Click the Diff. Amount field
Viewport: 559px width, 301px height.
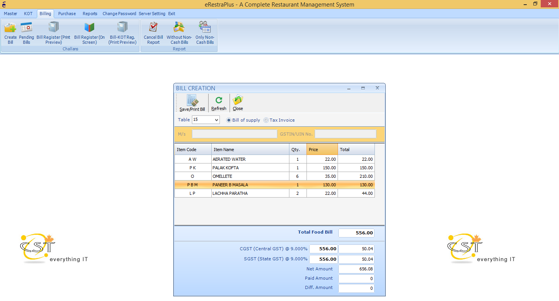pos(356,288)
